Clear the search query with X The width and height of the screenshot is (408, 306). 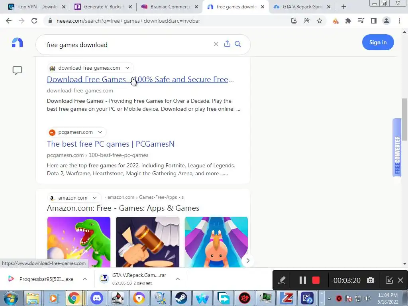click(216, 44)
